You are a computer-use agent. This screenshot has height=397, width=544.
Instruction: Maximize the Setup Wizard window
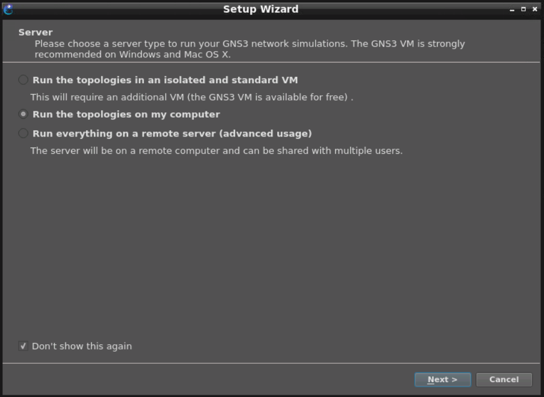[523, 10]
